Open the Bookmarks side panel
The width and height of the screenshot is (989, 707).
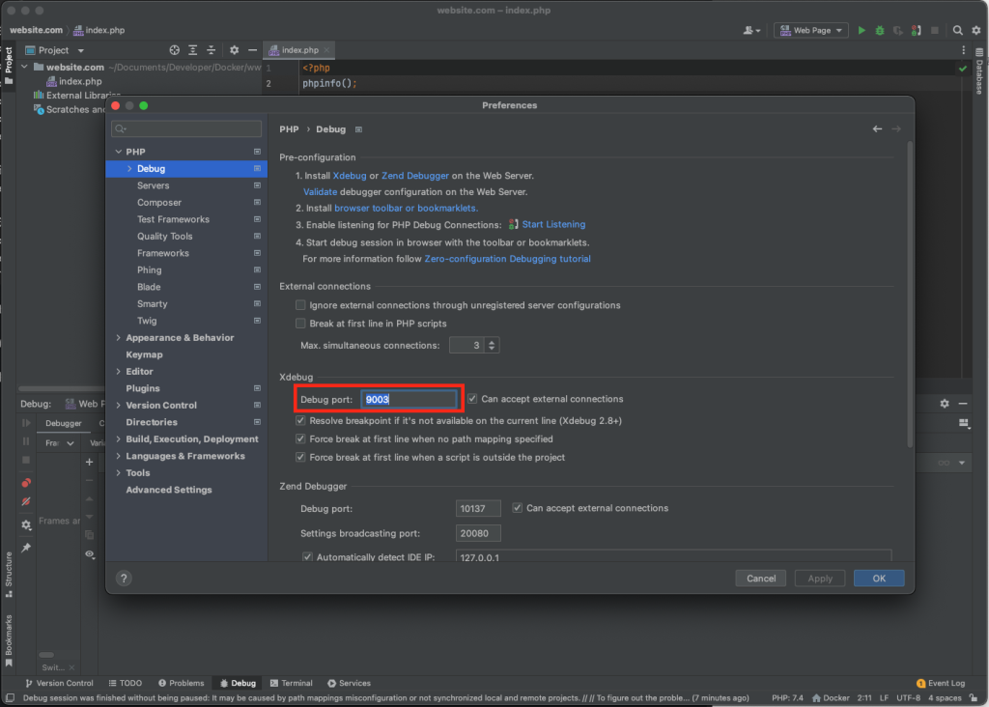click(9, 640)
